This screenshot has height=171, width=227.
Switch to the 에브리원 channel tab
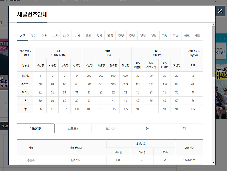click(36, 128)
